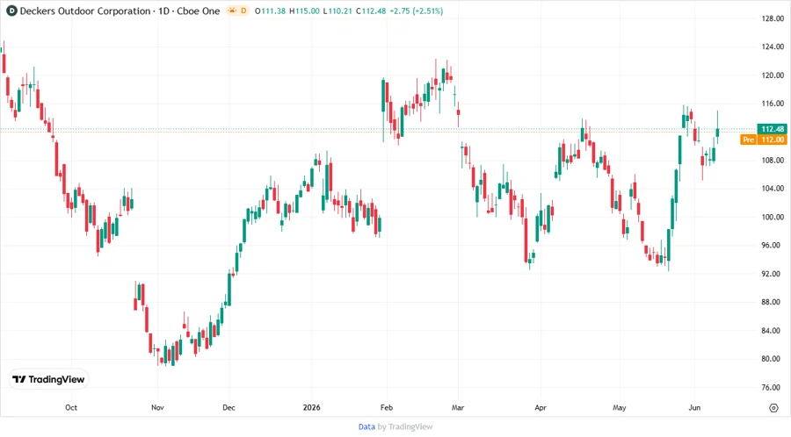Click the Nov time axis label
The width and height of the screenshot is (791, 437).
(157, 408)
